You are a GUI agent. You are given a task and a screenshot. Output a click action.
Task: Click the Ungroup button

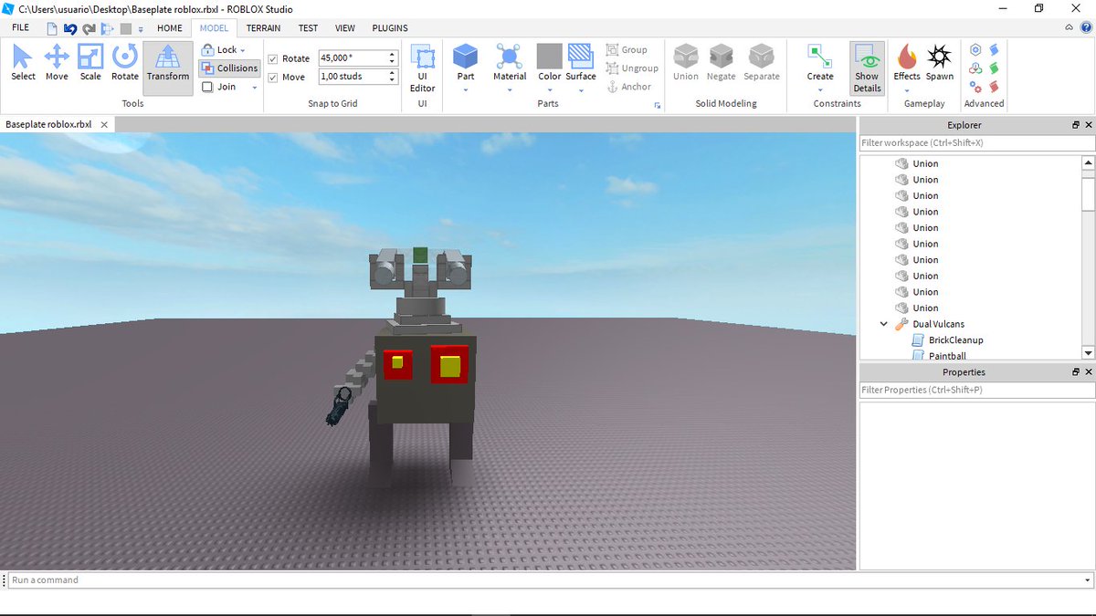(x=632, y=68)
